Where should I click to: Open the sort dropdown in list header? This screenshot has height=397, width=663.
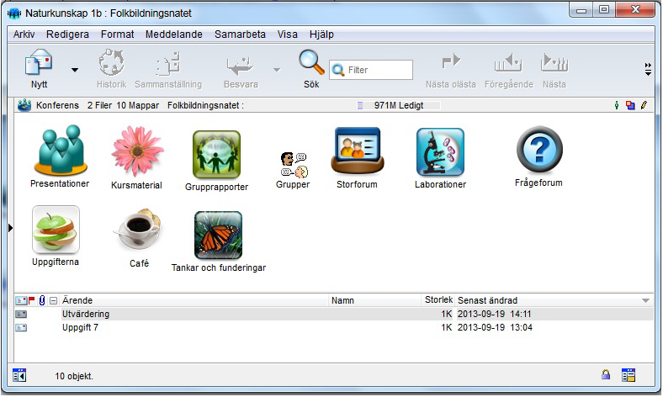[645, 300]
